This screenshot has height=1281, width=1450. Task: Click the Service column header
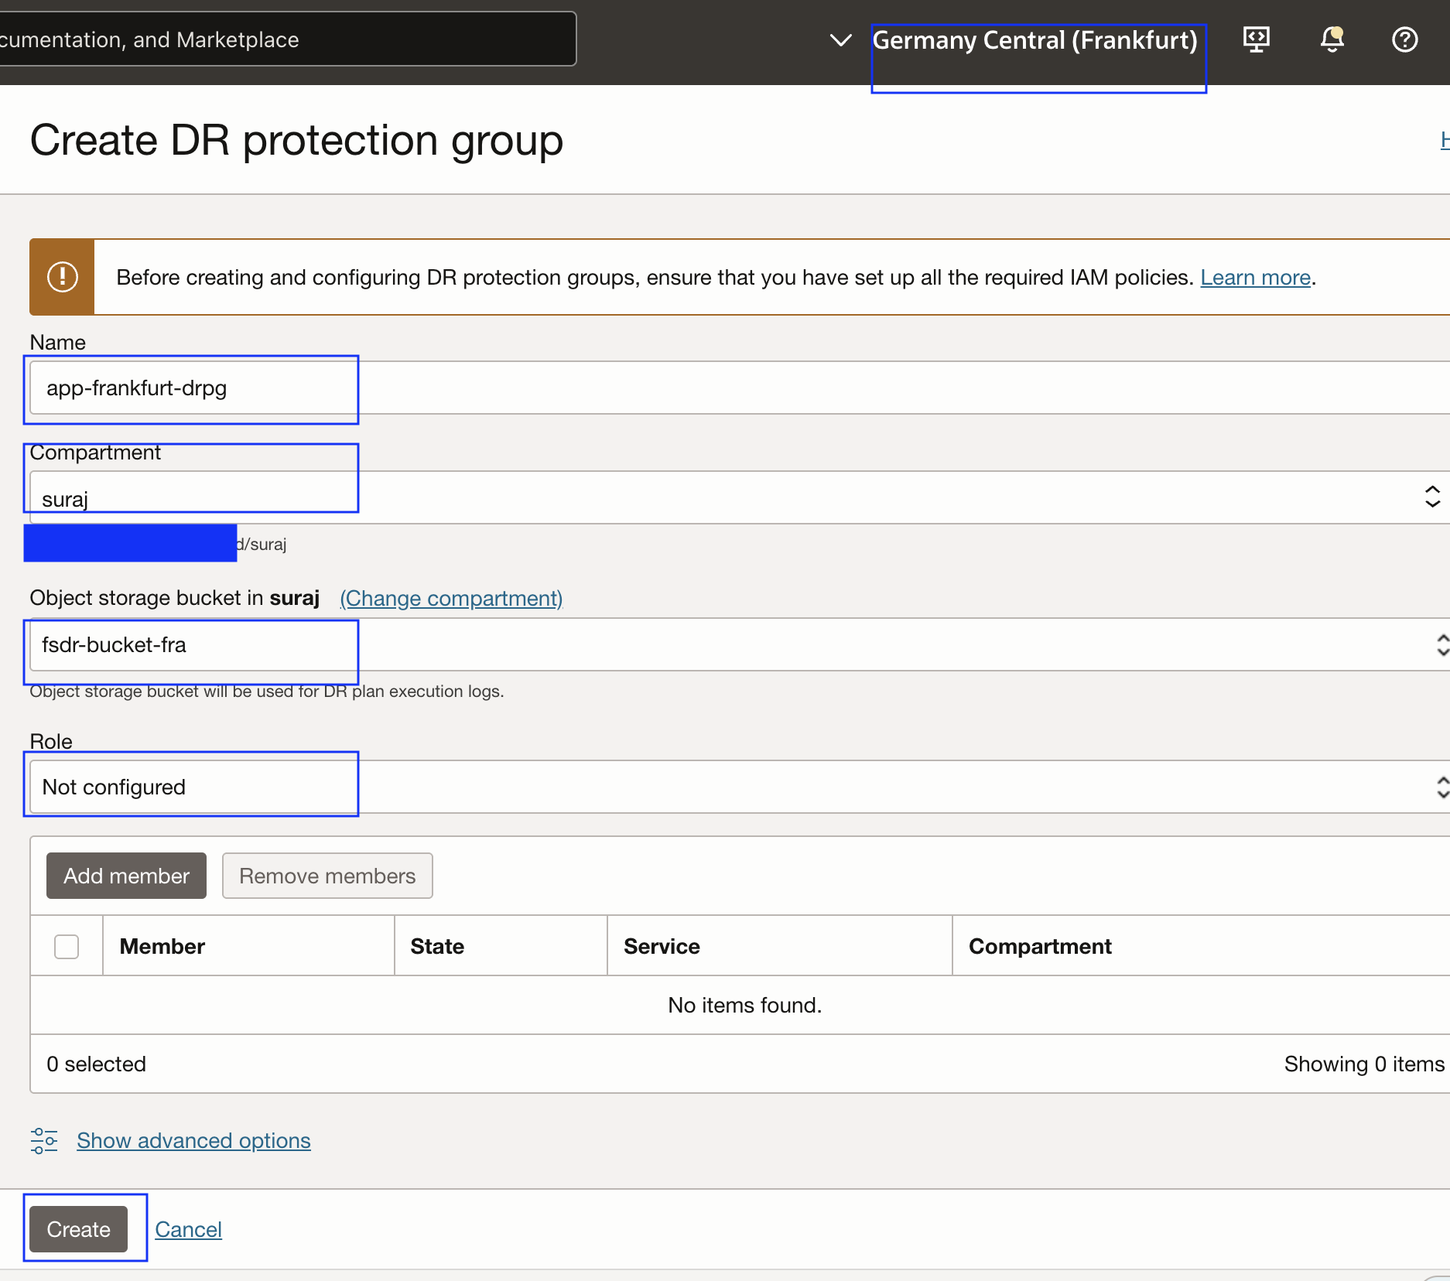(662, 946)
